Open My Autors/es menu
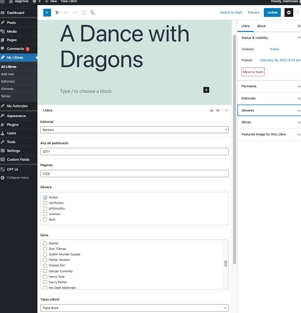Viewport: 301px width, 313px height. click(17, 106)
